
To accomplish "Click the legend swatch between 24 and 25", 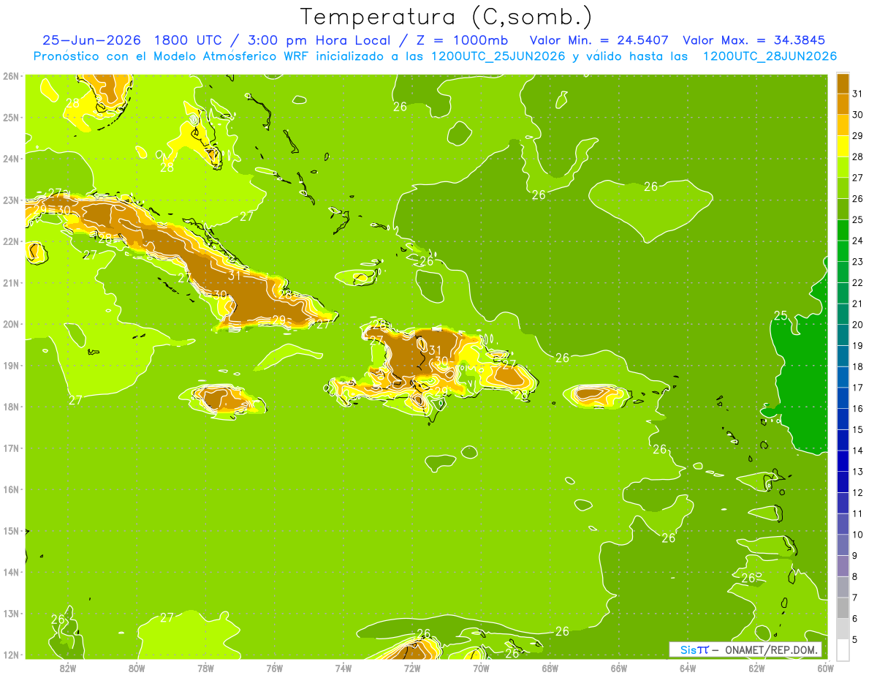I will click(843, 230).
